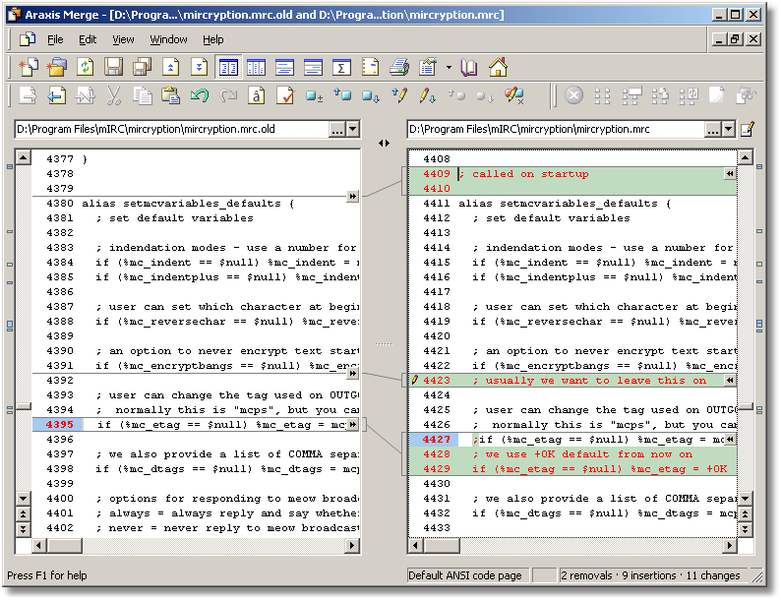Click left pane horizontal scrollbar thumb
Viewport: 781px width, 601px height.
point(64,546)
